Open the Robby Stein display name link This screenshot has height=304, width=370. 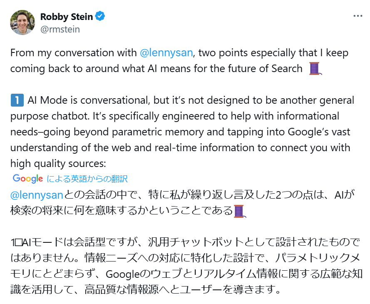[x=66, y=17]
